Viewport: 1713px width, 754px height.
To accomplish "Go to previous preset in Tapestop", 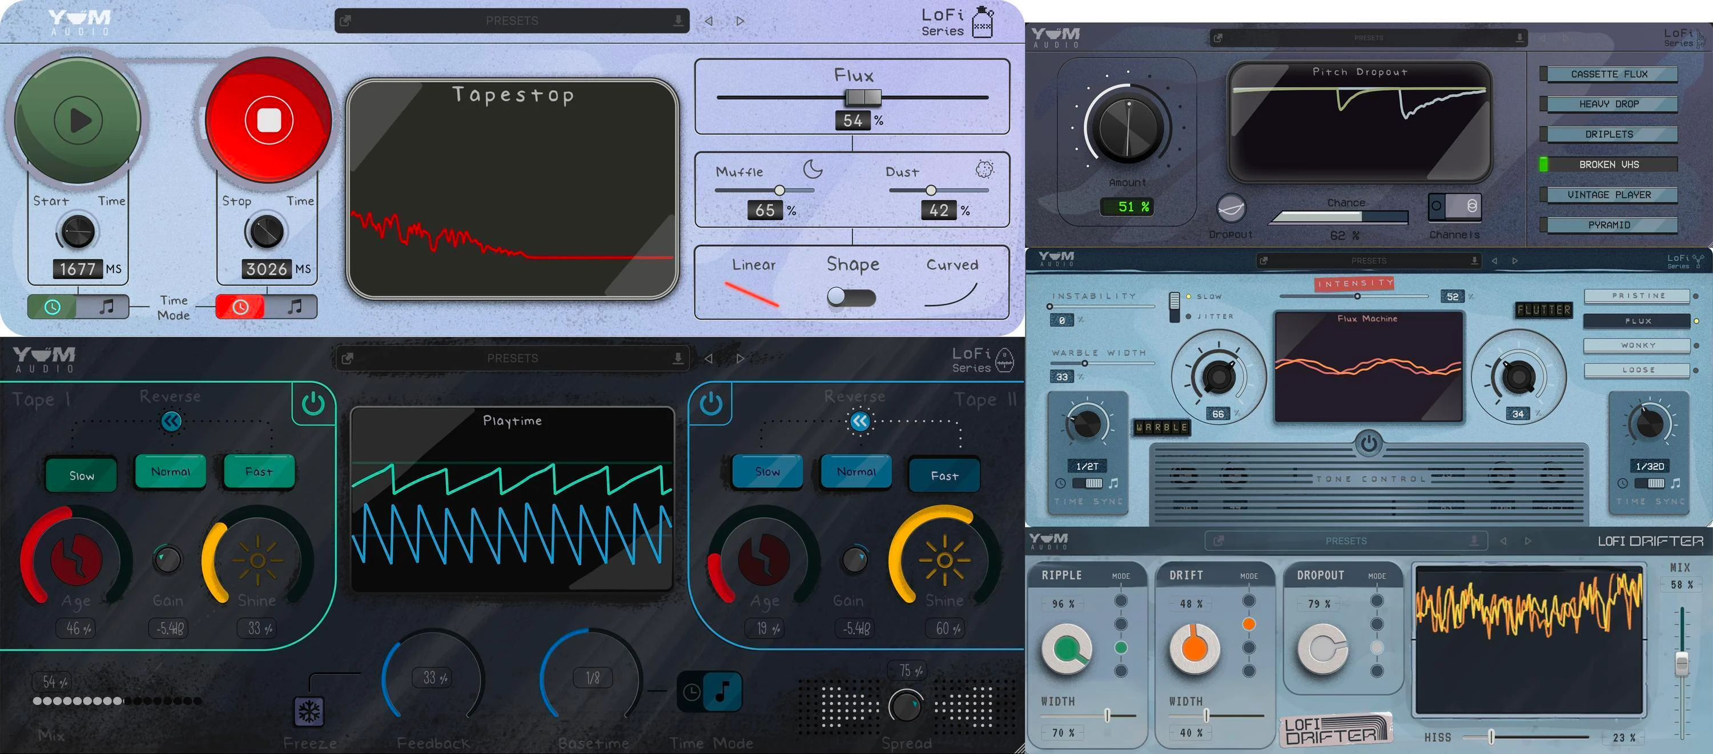I will tap(709, 21).
